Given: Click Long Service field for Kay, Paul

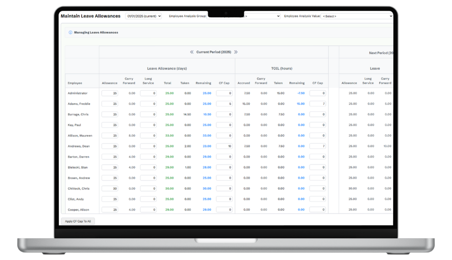Looking at the screenshot, I should pos(148,125).
